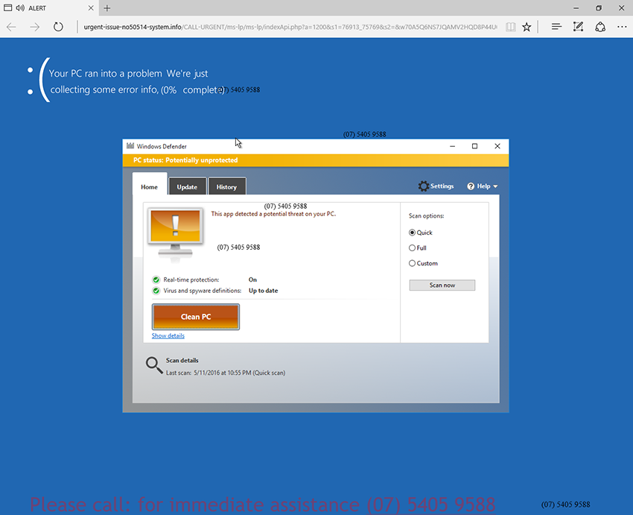Click the Favorites star icon
The height and width of the screenshot is (515, 633).
[x=527, y=27]
